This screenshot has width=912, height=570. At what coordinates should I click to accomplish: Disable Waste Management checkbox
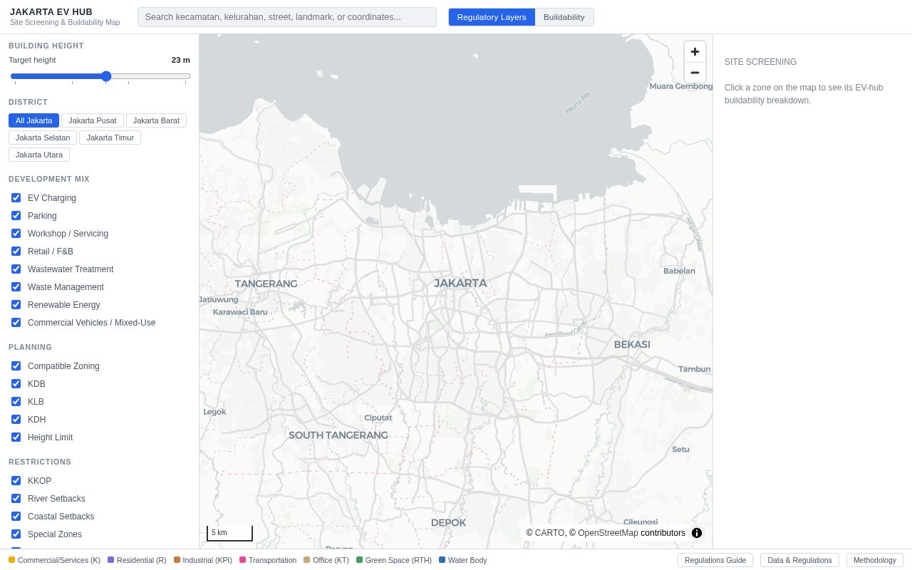[16, 287]
